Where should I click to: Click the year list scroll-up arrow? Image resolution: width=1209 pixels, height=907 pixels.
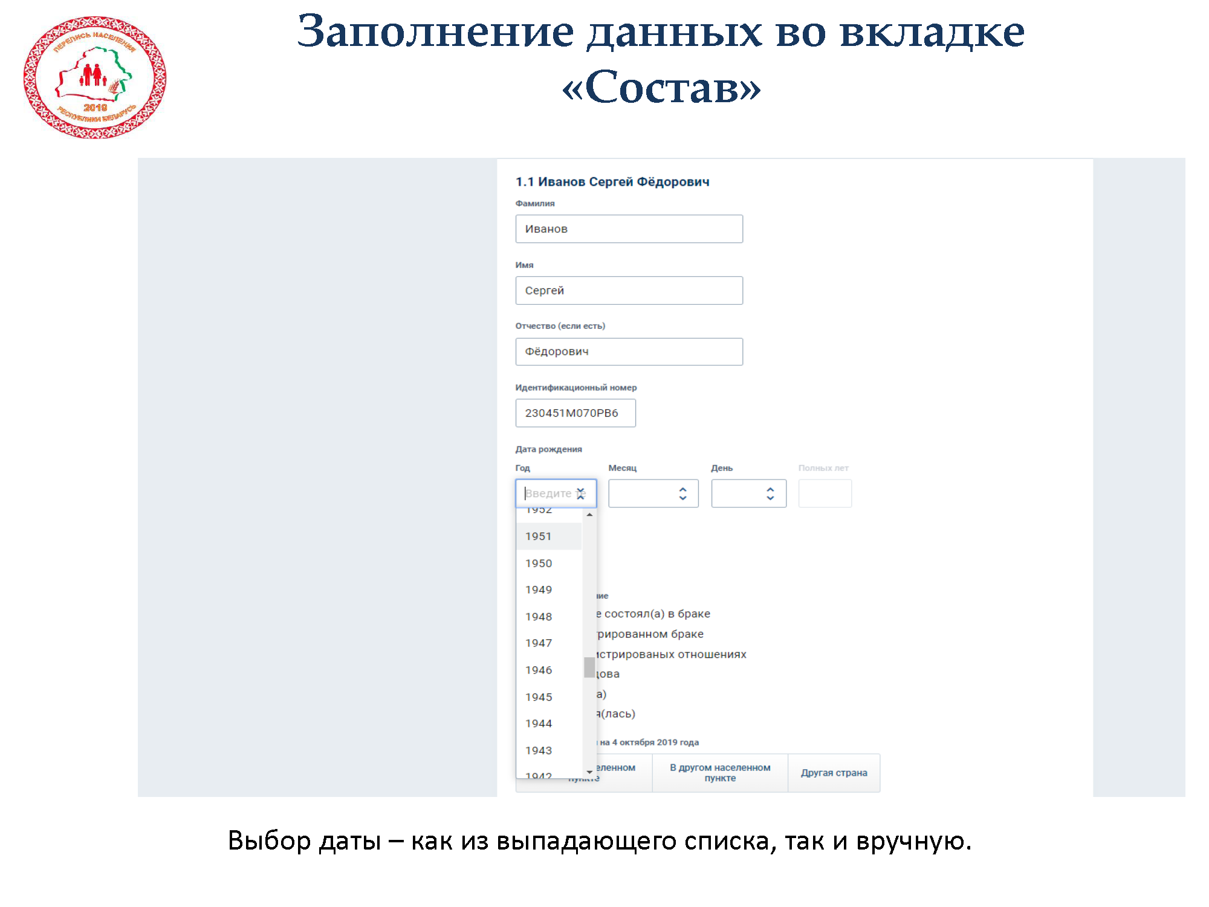[x=589, y=515]
